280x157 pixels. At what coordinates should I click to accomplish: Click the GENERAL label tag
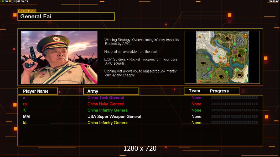point(27,11)
